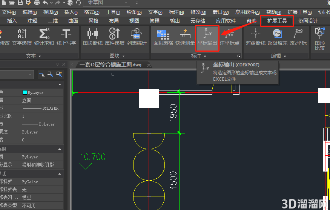The image size is (330, 210).
Task: Click the Undo arrow icon
Action: click(45, 3)
